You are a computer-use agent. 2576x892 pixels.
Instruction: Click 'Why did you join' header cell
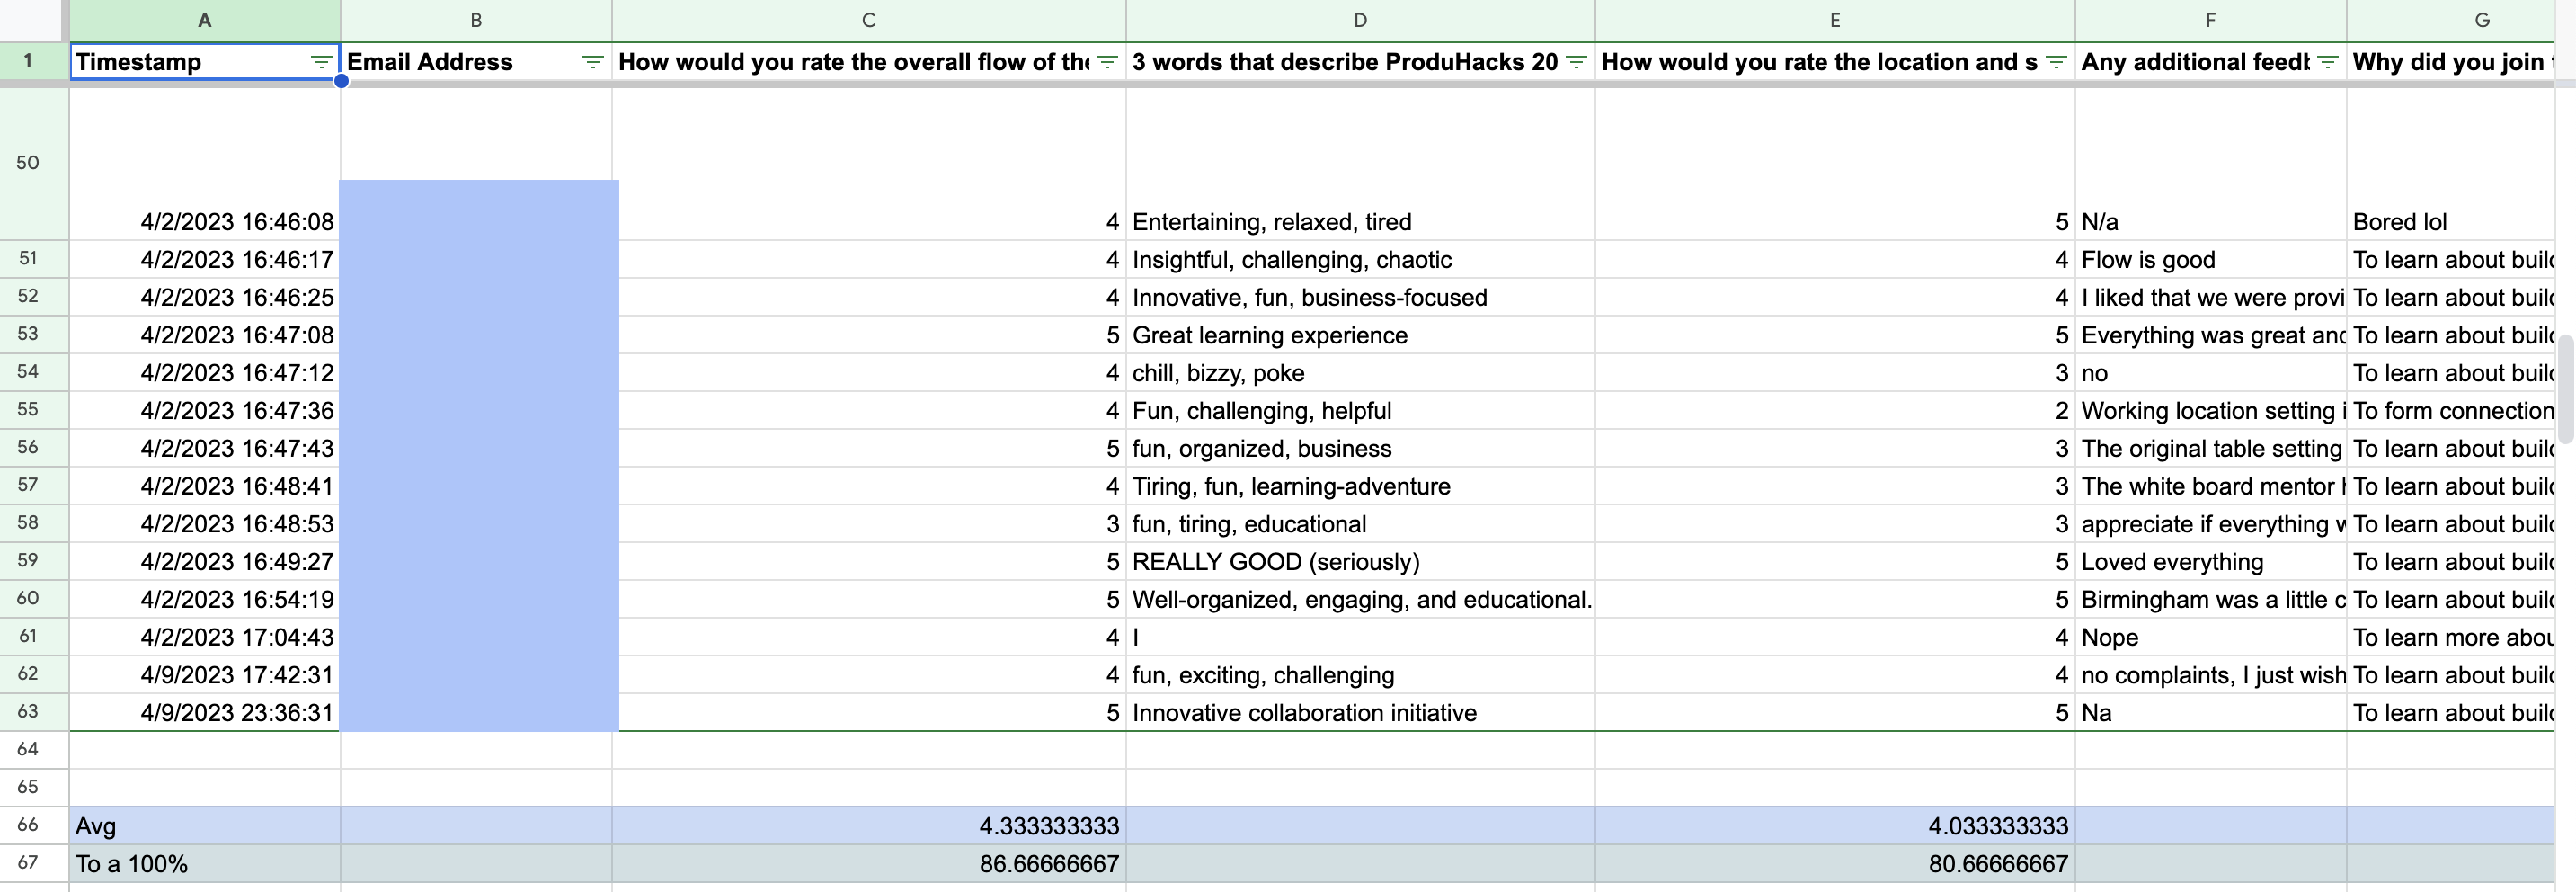[2451, 62]
